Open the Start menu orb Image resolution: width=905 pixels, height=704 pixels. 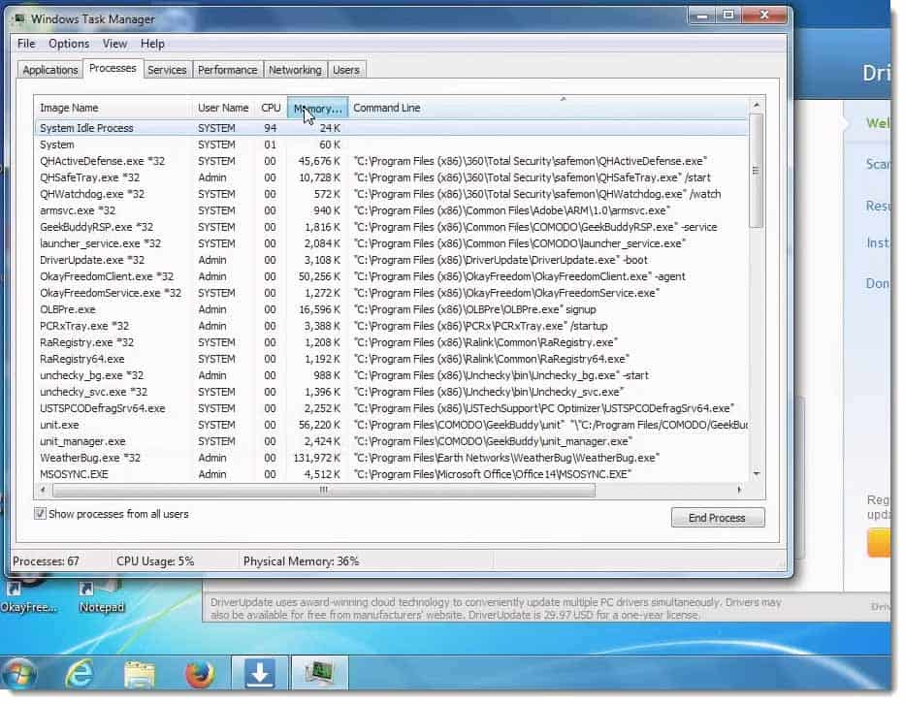point(19,673)
